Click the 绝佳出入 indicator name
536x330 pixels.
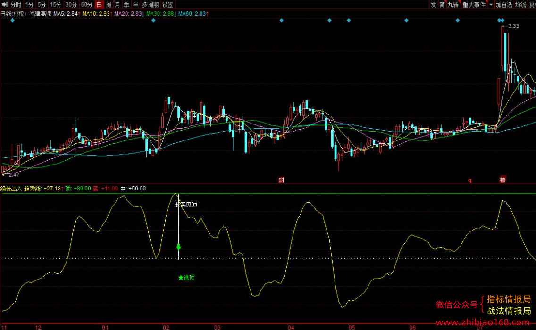[x=11, y=189]
